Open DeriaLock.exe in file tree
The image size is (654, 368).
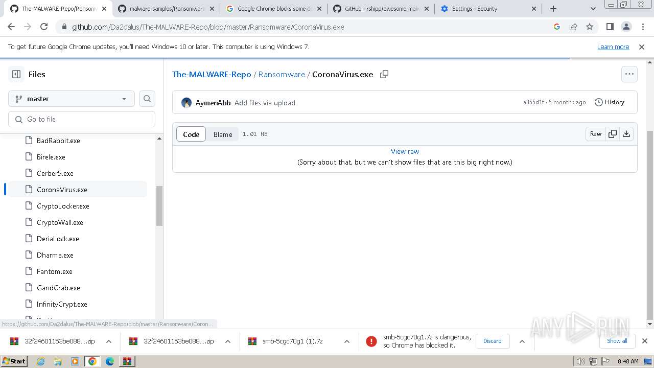(58, 239)
